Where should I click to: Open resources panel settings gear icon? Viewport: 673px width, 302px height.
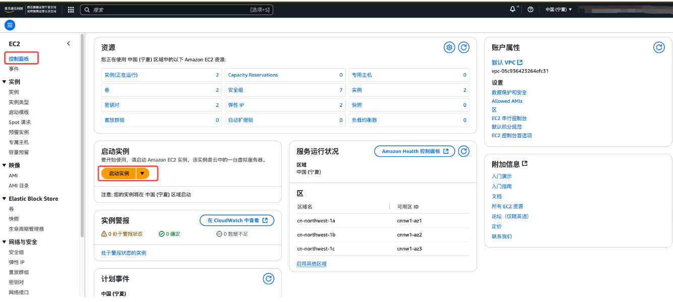(449, 47)
